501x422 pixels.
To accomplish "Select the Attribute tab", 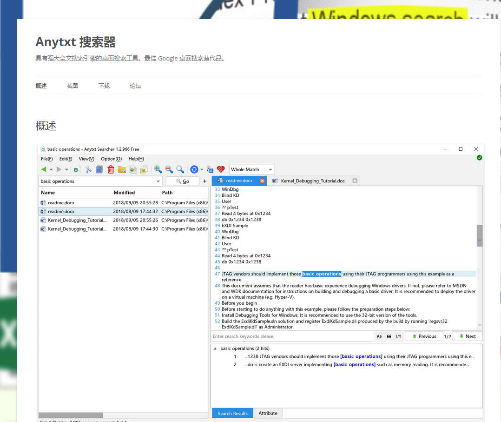I will 268,413.
